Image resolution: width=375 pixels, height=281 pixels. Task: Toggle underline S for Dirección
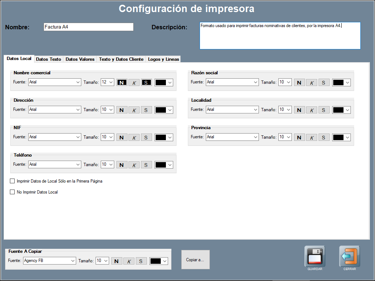click(x=146, y=110)
